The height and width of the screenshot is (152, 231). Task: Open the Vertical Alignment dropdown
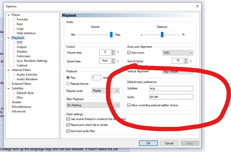(x=178, y=72)
